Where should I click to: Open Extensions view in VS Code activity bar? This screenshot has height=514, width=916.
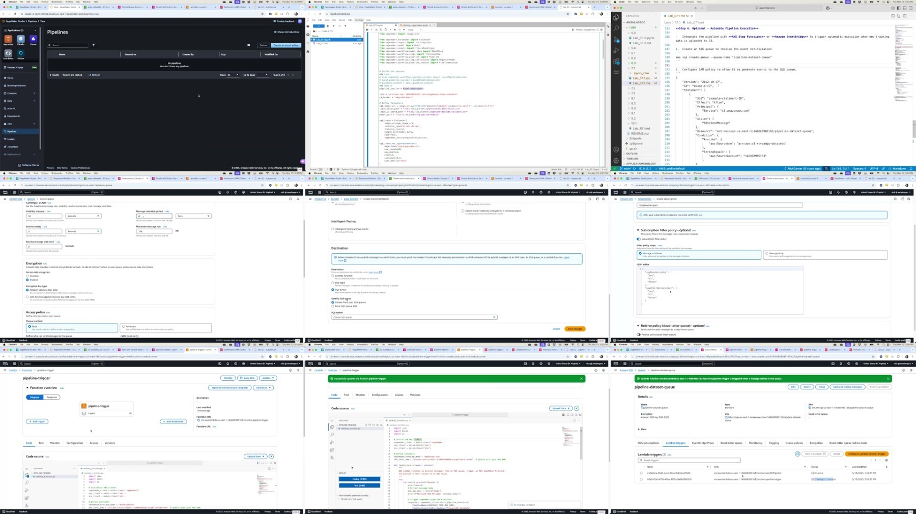pos(616,62)
